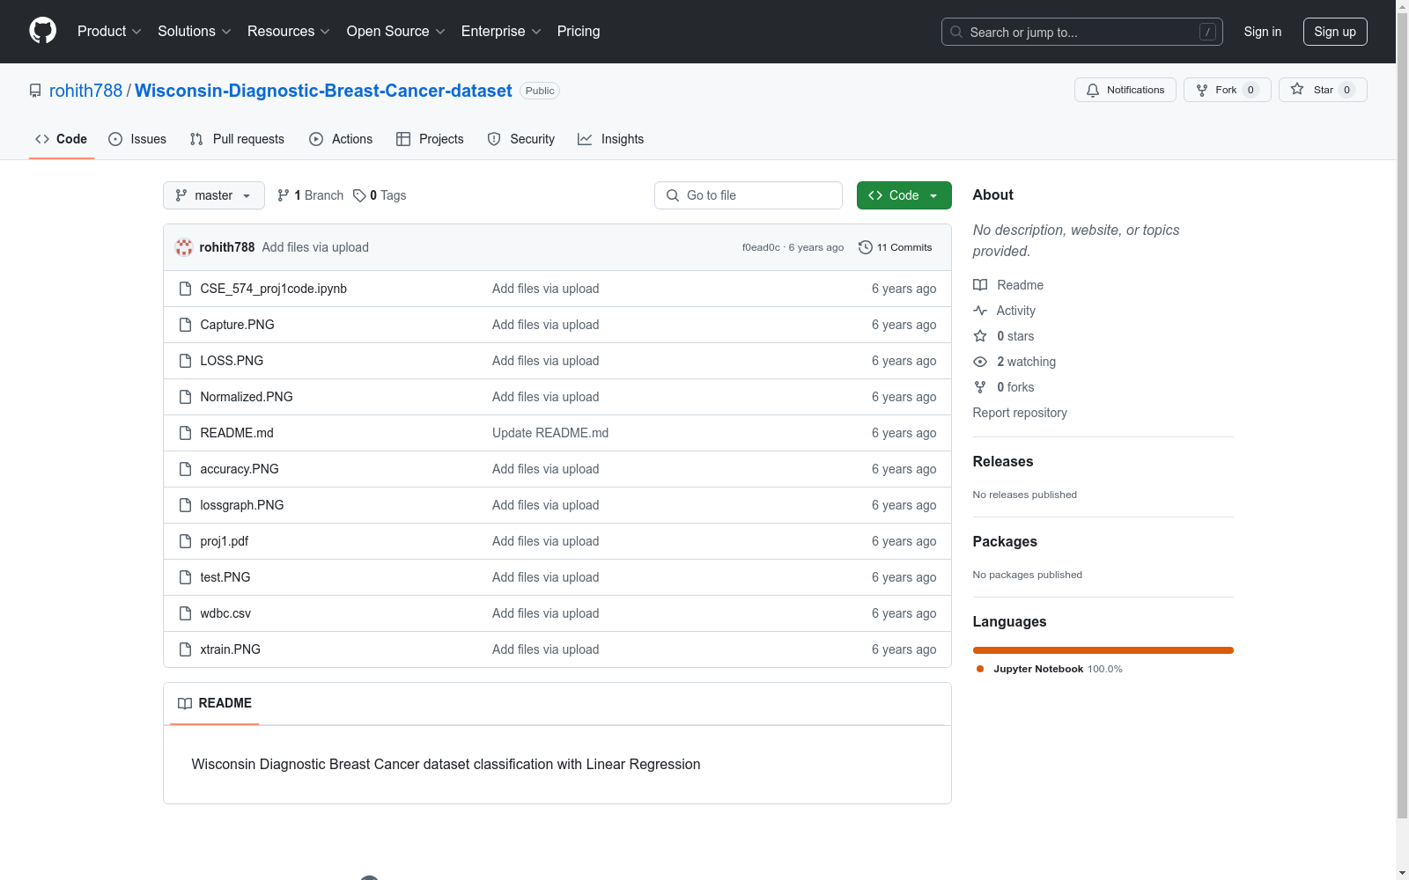Open the proj1.pdf file
1409x880 pixels.
[x=225, y=541]
